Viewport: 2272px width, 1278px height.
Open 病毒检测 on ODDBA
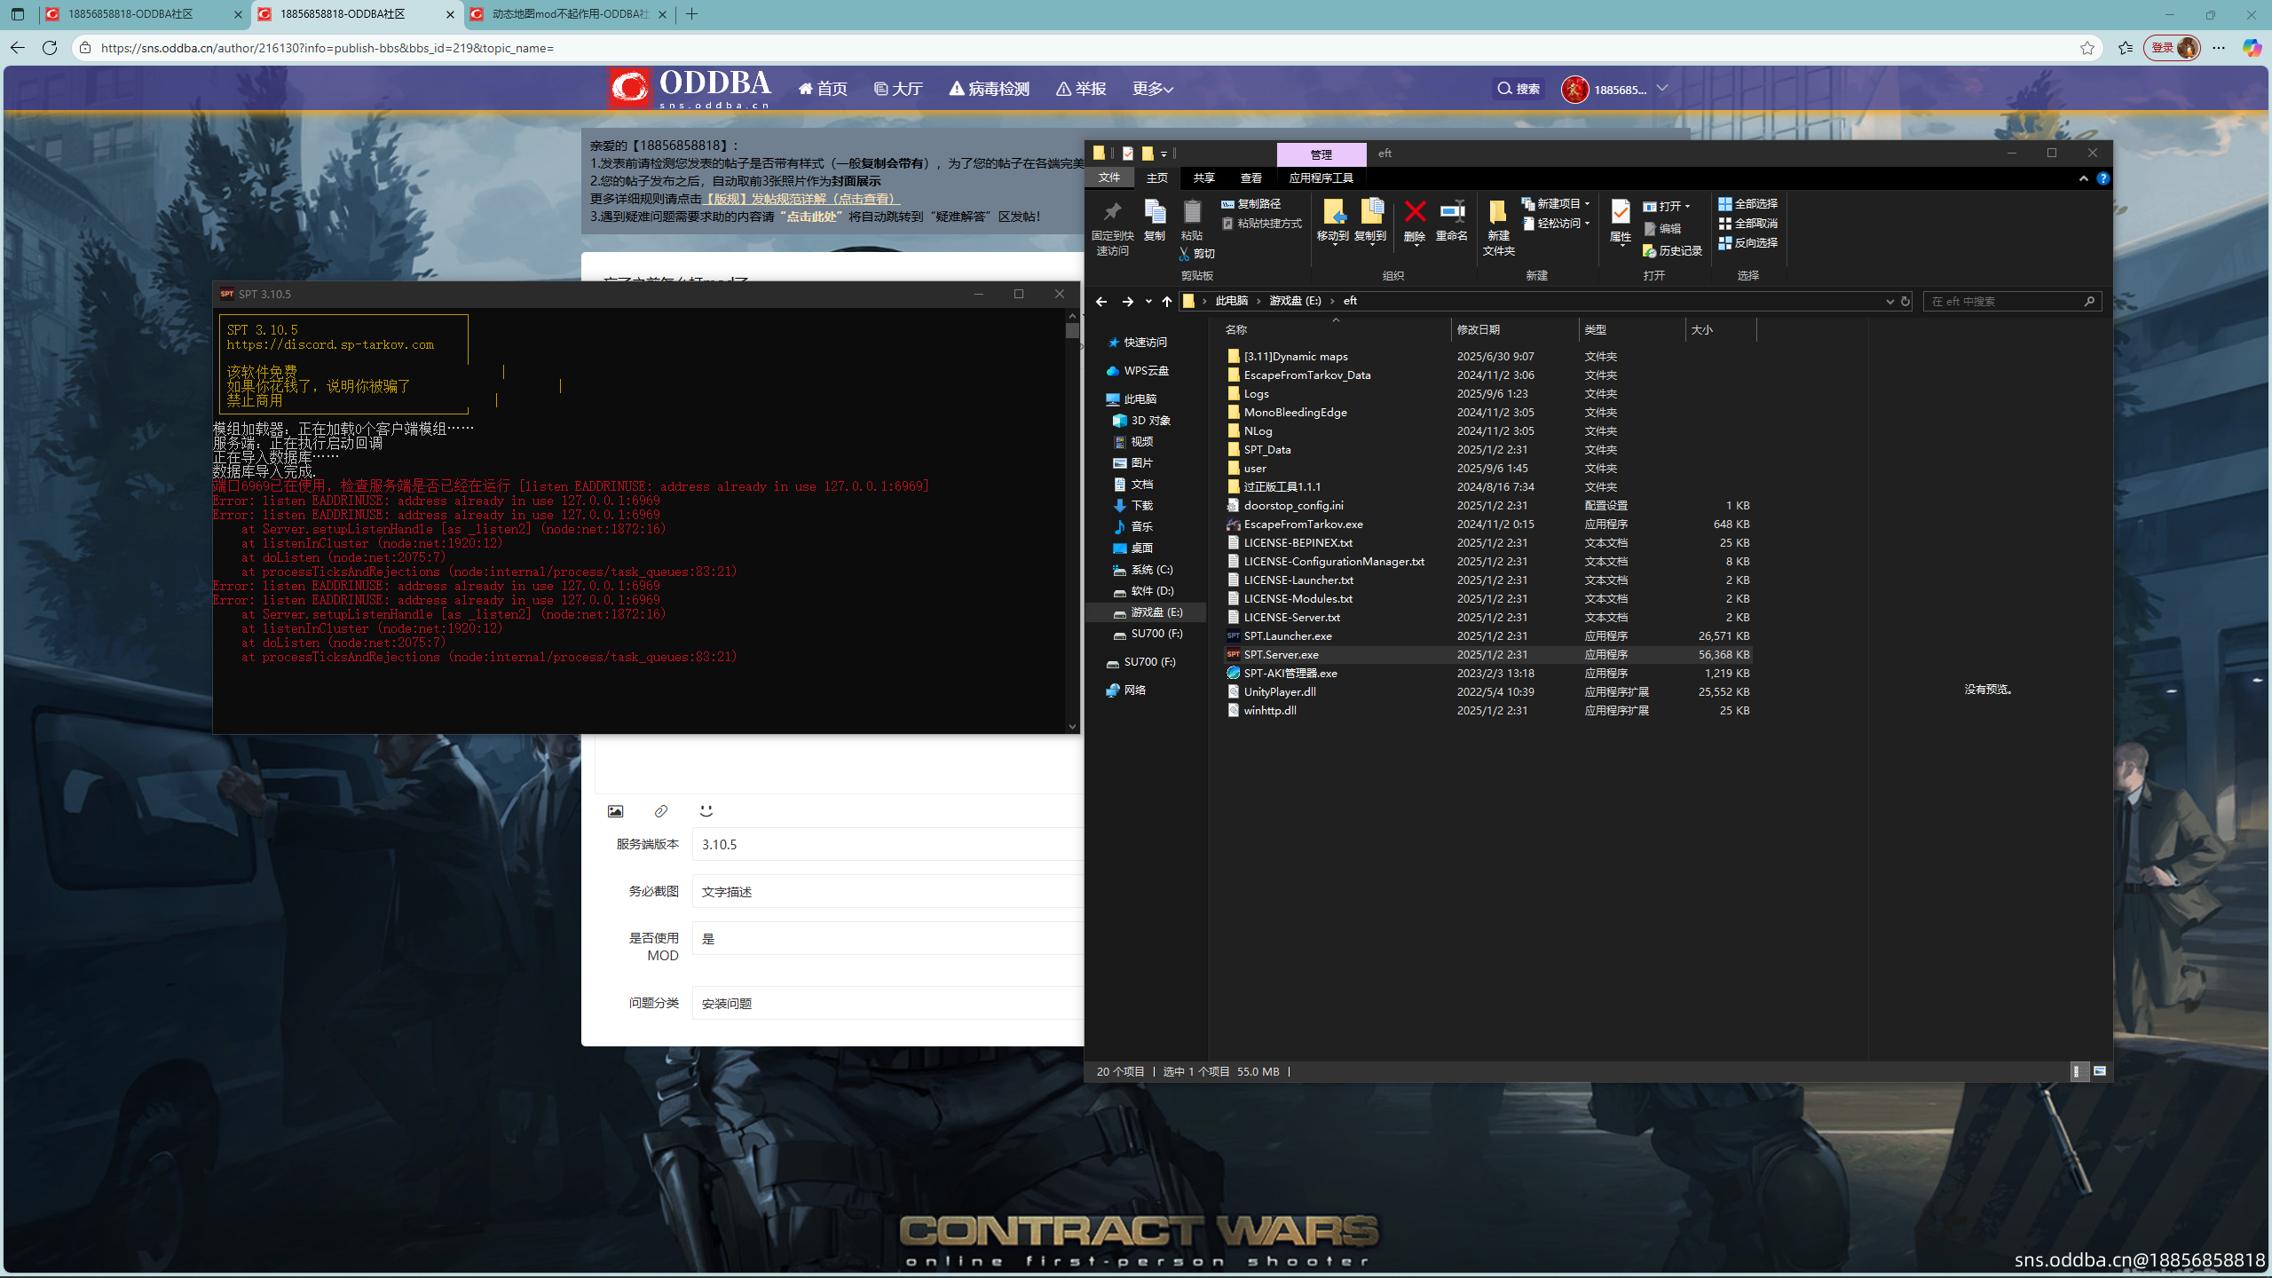coord(990,89)
